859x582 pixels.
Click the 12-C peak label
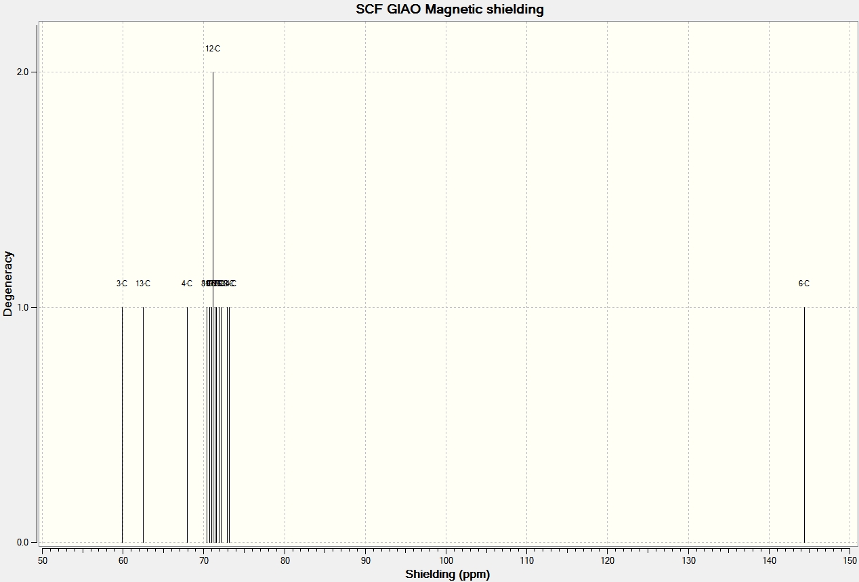tap(213, 49)
